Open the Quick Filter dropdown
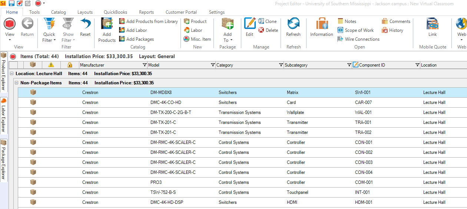Screen dimensions: 467x209 point(49,30)
